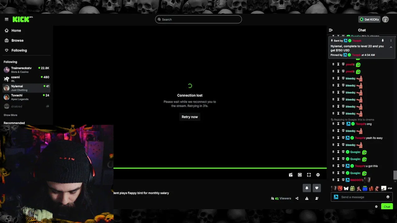The image size is (397, 223).
Task: Expand list with Show More
Action: (x=11, y=115)
